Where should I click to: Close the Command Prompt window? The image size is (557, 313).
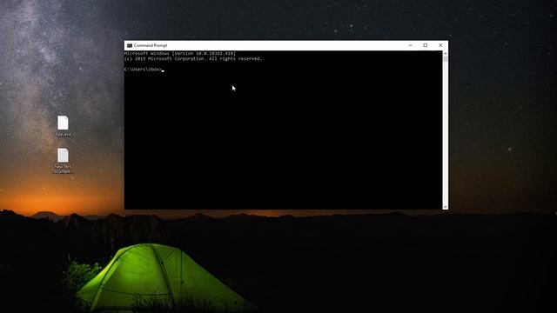pos(440,45)
